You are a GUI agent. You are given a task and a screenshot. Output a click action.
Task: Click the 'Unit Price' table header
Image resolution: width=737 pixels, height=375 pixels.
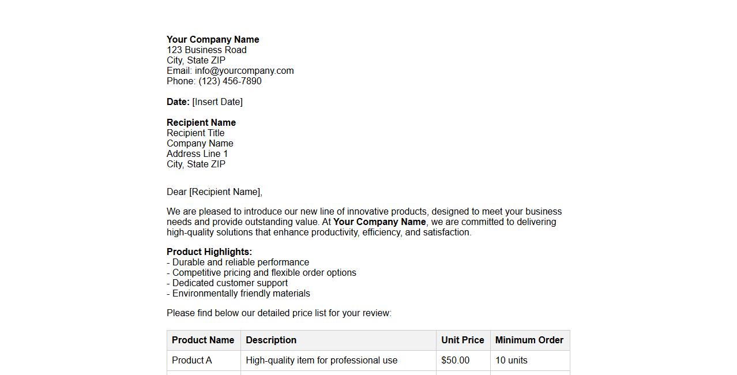(462, 340)
